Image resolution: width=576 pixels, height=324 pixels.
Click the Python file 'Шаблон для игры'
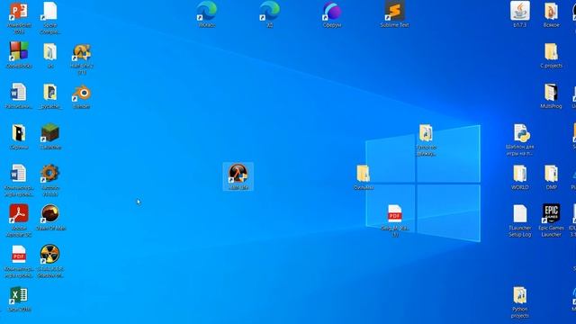pos(520,139)
